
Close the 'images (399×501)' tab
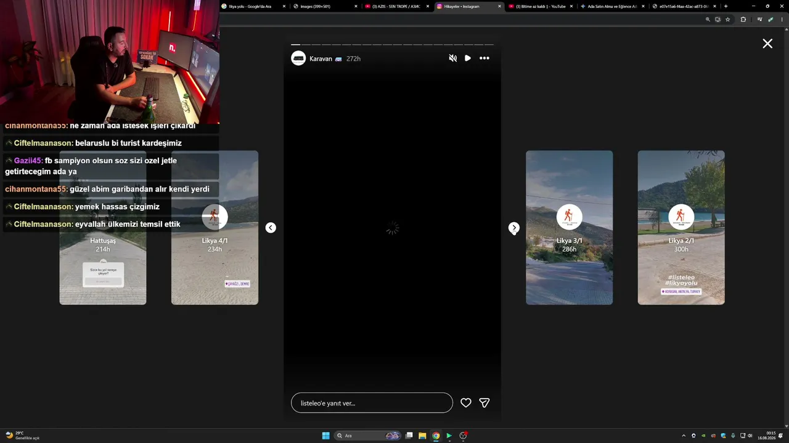[356, 6]
